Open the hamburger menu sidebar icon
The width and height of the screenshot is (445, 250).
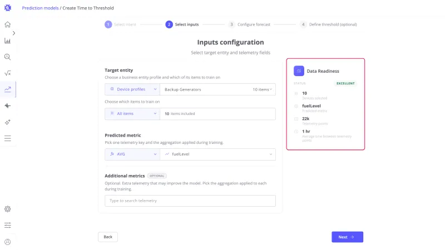[x=8, y=138]
